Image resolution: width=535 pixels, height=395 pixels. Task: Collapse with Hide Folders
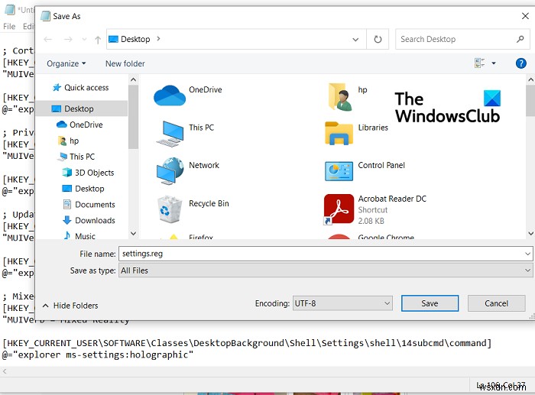pos(70,306)
